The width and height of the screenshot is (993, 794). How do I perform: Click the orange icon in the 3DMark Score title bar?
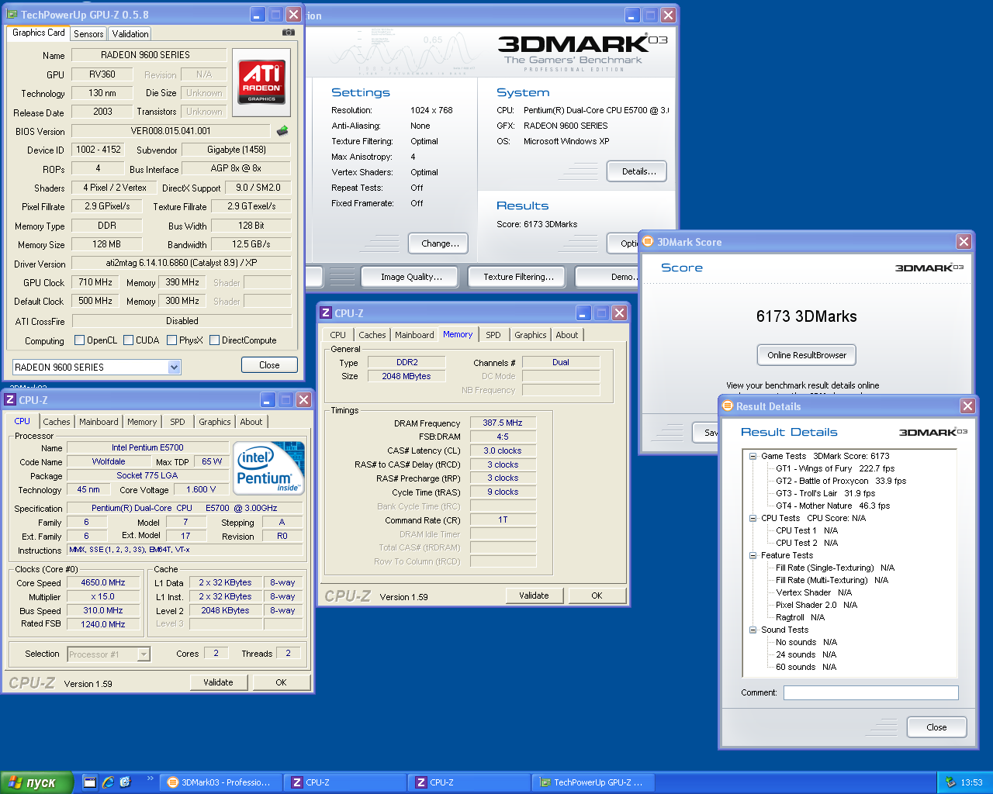pos(648,241)
